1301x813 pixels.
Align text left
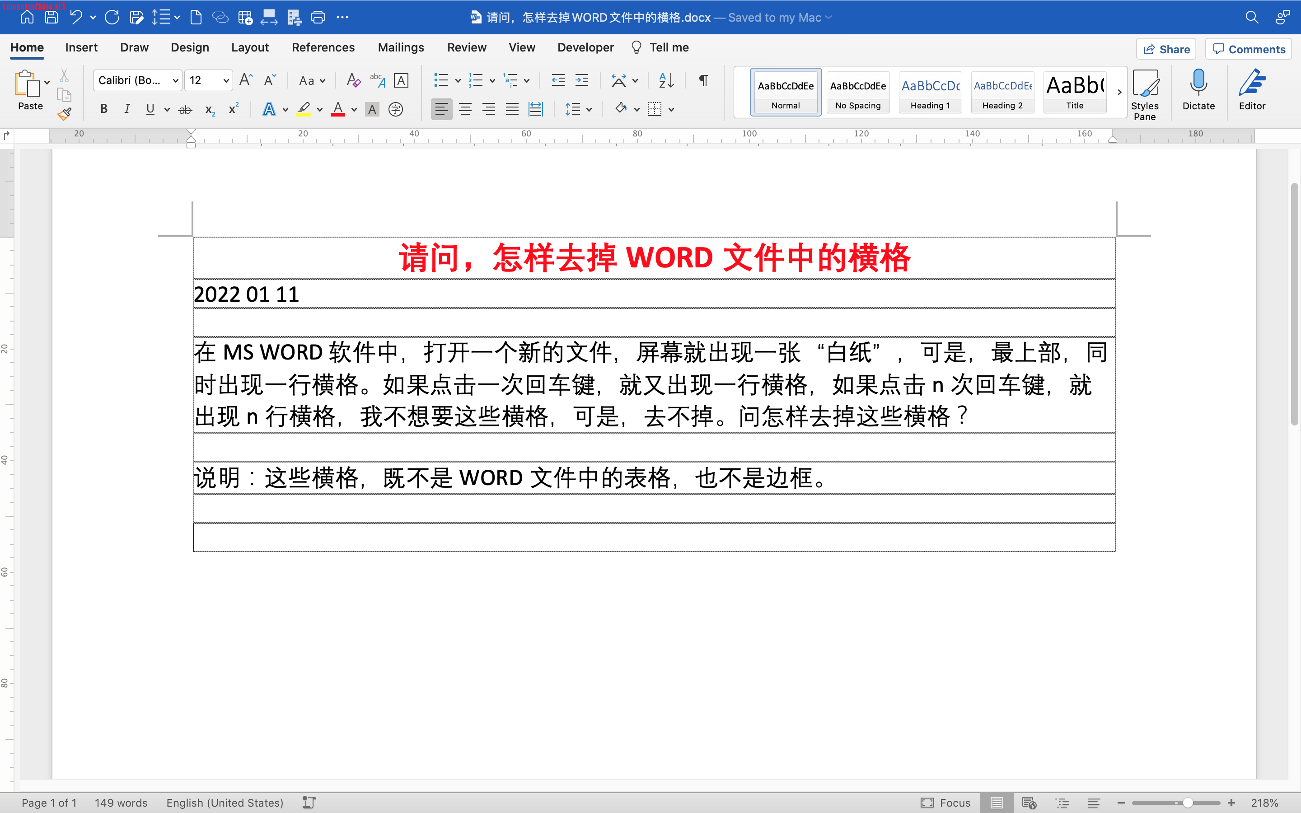441,109
